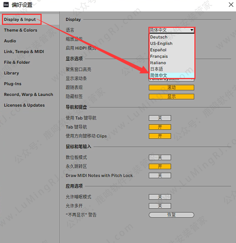Enable 数位板模式 toggle
236x243 pixels.
[x=160, y=157]
